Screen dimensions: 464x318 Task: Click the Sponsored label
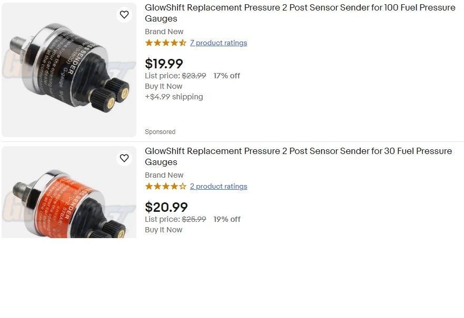[x=160, y=132]
